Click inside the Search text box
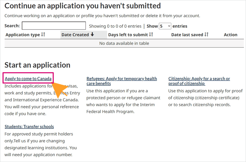This screenshot has height=162, width=246. [54, 26]
